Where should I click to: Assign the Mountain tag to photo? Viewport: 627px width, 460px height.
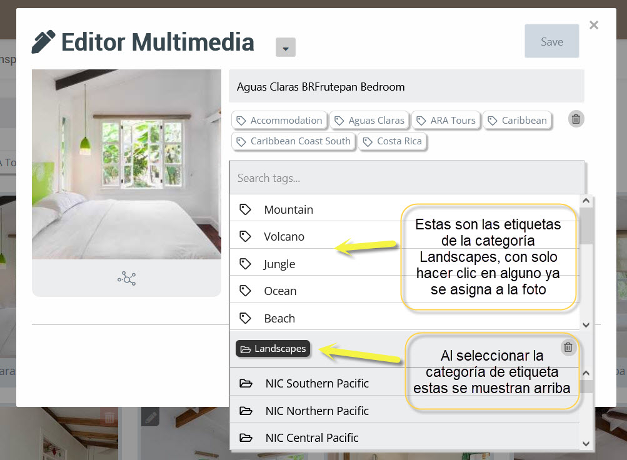pos(288,210)
